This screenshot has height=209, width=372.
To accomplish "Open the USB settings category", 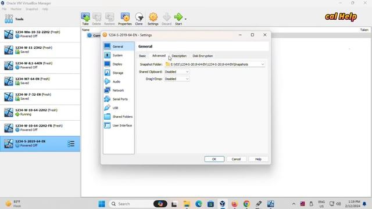I will pyautogui.click(x=119, y=108).
